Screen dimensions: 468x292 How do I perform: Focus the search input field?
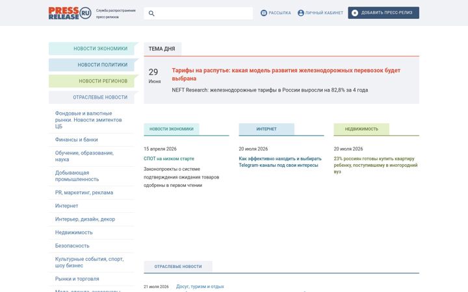(198, 14)
